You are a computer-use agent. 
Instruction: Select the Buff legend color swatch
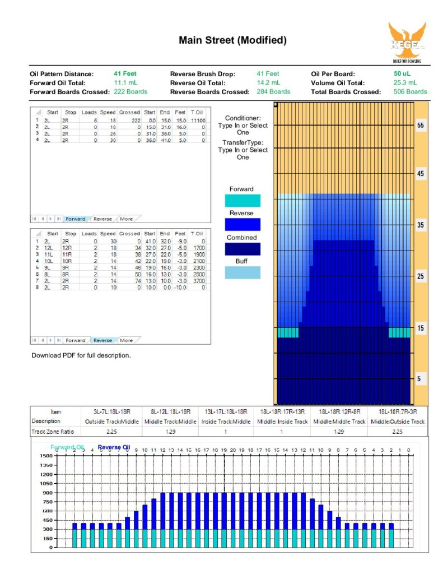[x=243, y=273]
